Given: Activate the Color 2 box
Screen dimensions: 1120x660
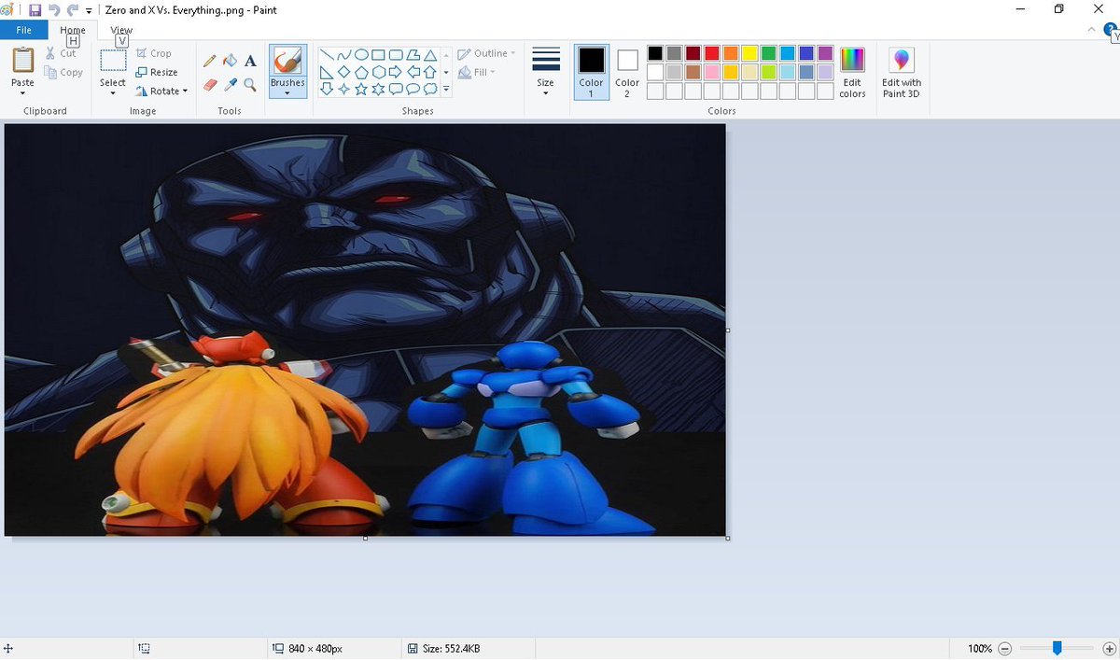Looking at the screenshot, I should (627, 72).
